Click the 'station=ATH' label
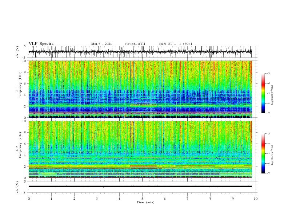Image resolution: width=288 pixels, height=223 pixels. click(x=135, y=44)
